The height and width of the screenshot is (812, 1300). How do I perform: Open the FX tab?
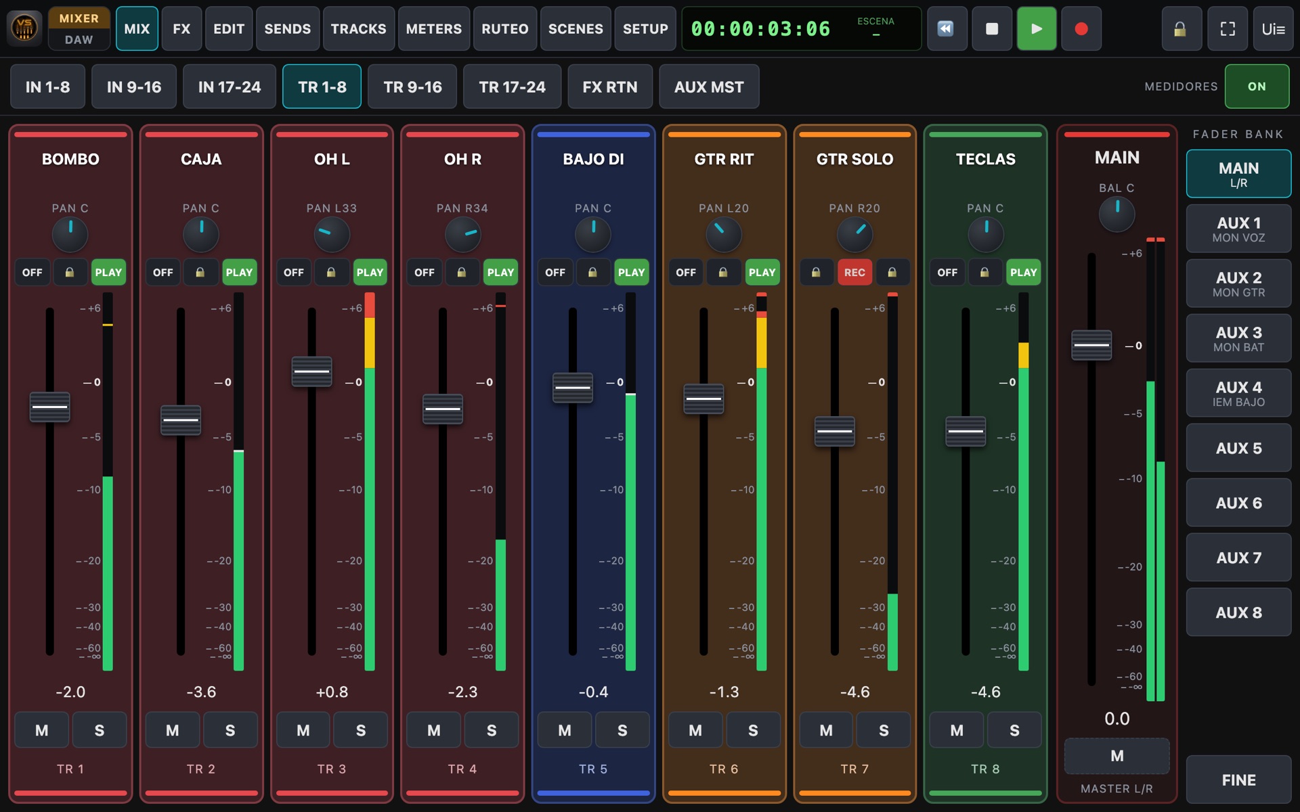(x=181, y=28)
